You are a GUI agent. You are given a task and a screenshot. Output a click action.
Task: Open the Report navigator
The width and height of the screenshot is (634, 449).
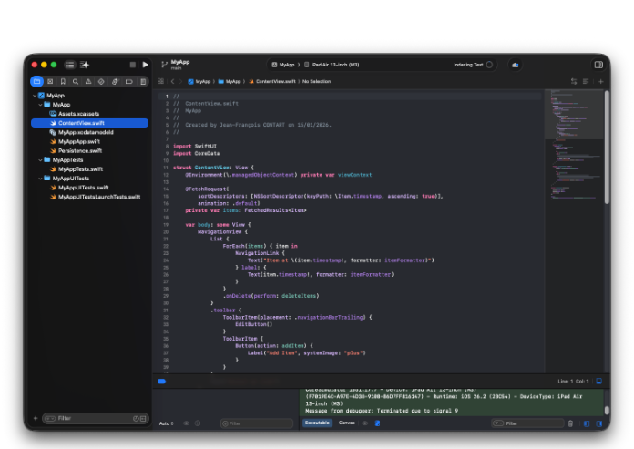(143, 82)
